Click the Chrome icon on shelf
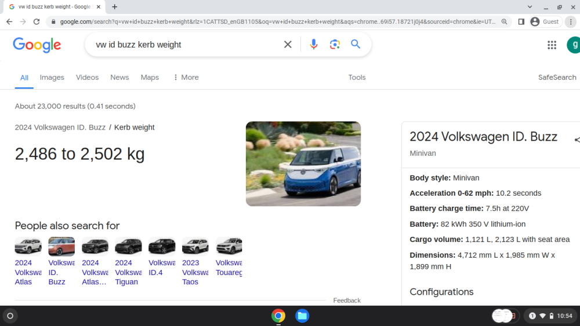Viewport: 580px width, 326px height. pos(278,316)
